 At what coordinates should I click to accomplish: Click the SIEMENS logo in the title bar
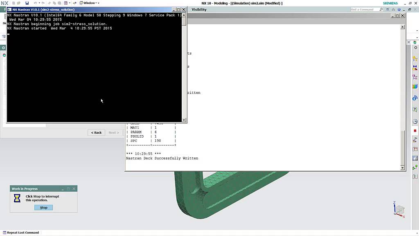[x=390, y=3]
